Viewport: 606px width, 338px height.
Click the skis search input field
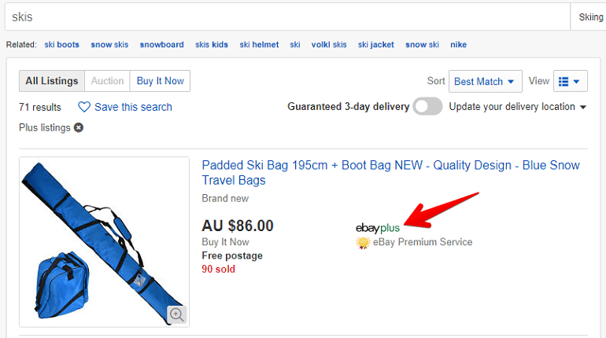click(x=283, y=17)
